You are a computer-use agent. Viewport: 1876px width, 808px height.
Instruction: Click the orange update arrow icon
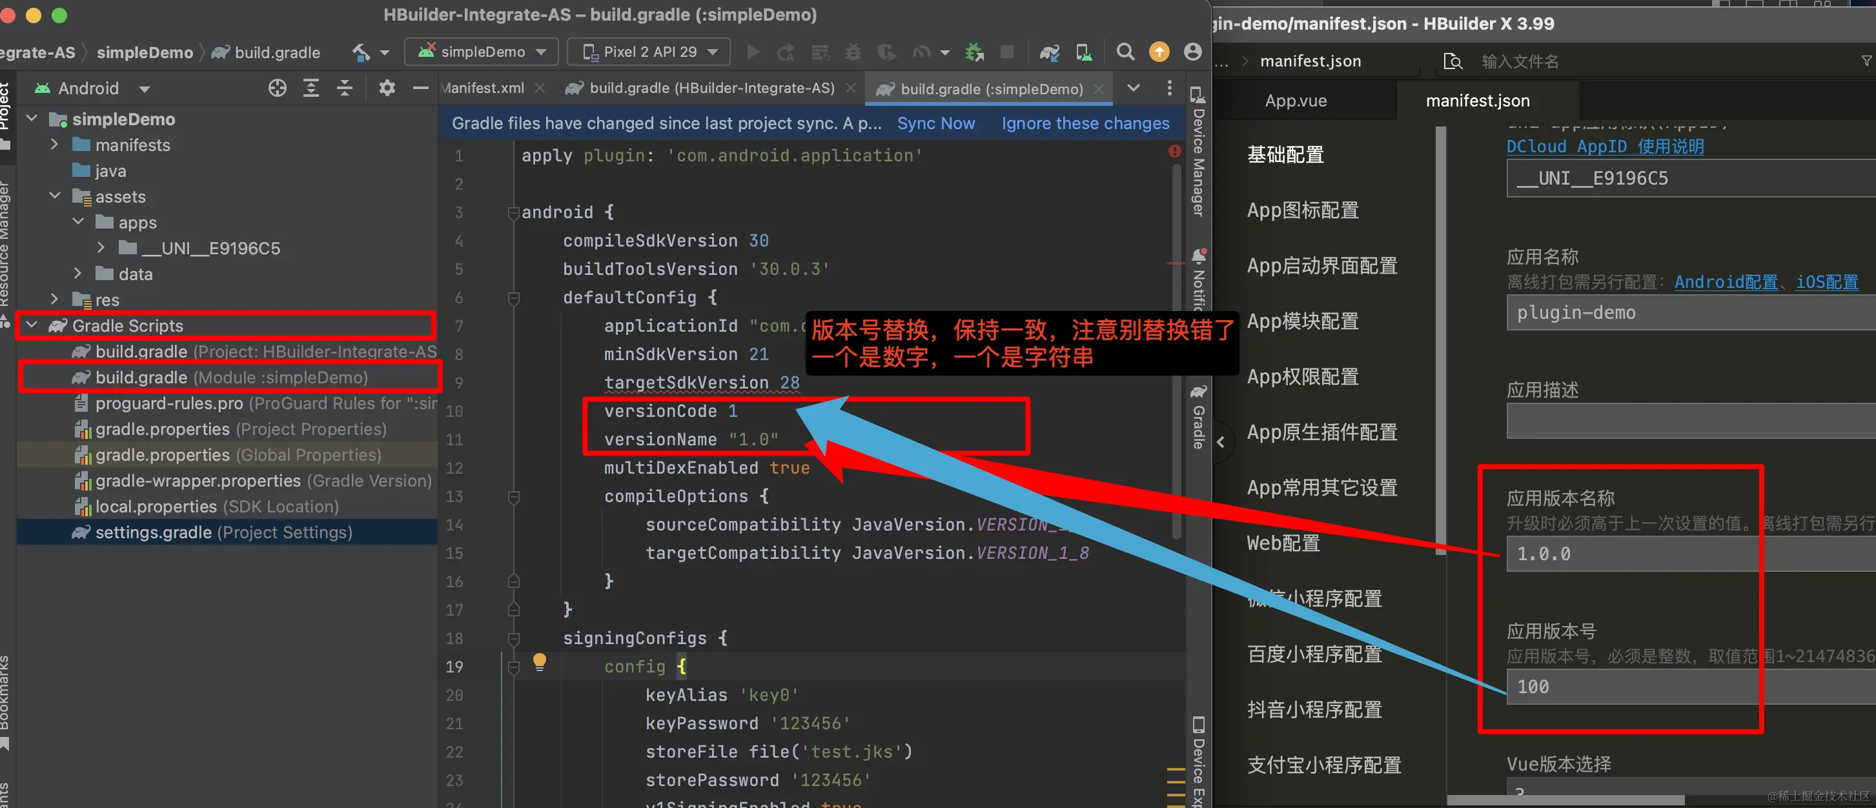1159,52
